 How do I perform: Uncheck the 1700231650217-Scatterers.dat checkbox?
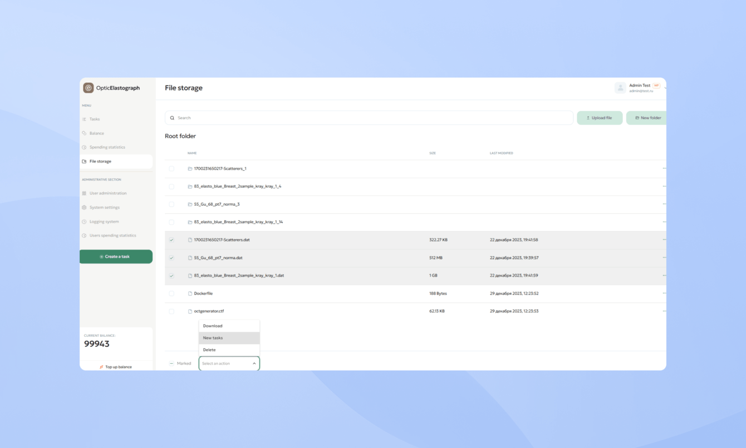coord(171,240)
